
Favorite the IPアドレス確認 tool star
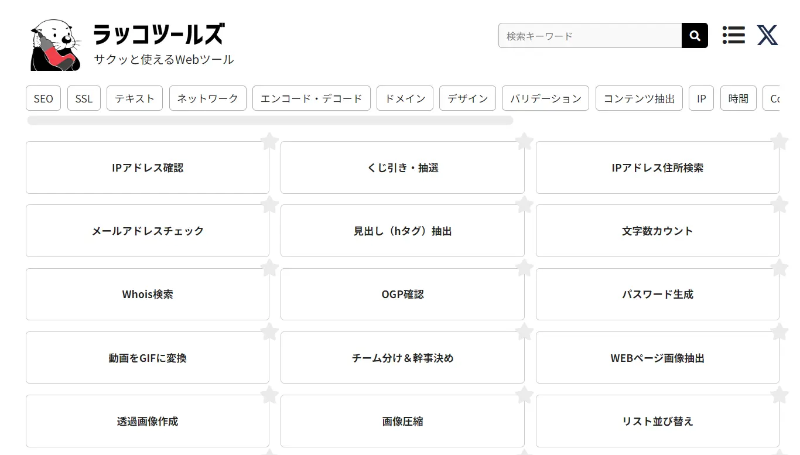click(x=269, y=141)
